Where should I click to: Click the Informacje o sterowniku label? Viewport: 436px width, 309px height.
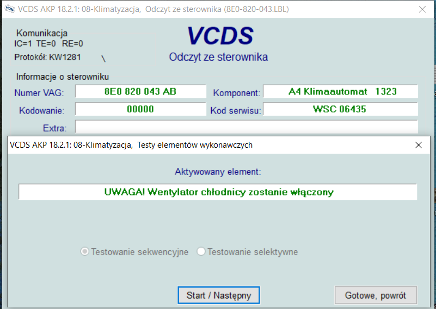click(x=62, y=77)
